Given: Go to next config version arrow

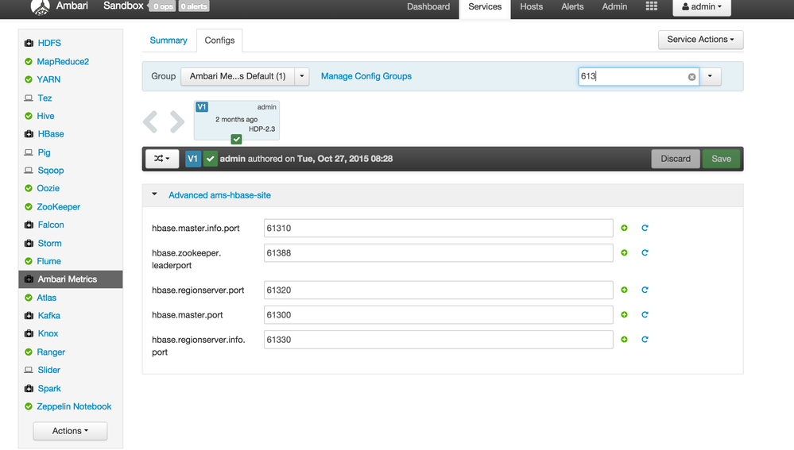Looking at the screenshot, I should point(176,122).
